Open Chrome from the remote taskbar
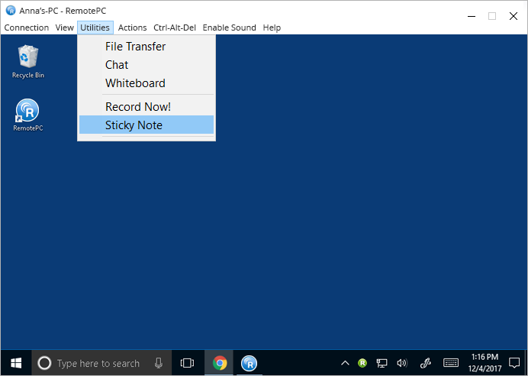Image resolution: width=528 pixels, height=376 pixels. tap(220, 363)
